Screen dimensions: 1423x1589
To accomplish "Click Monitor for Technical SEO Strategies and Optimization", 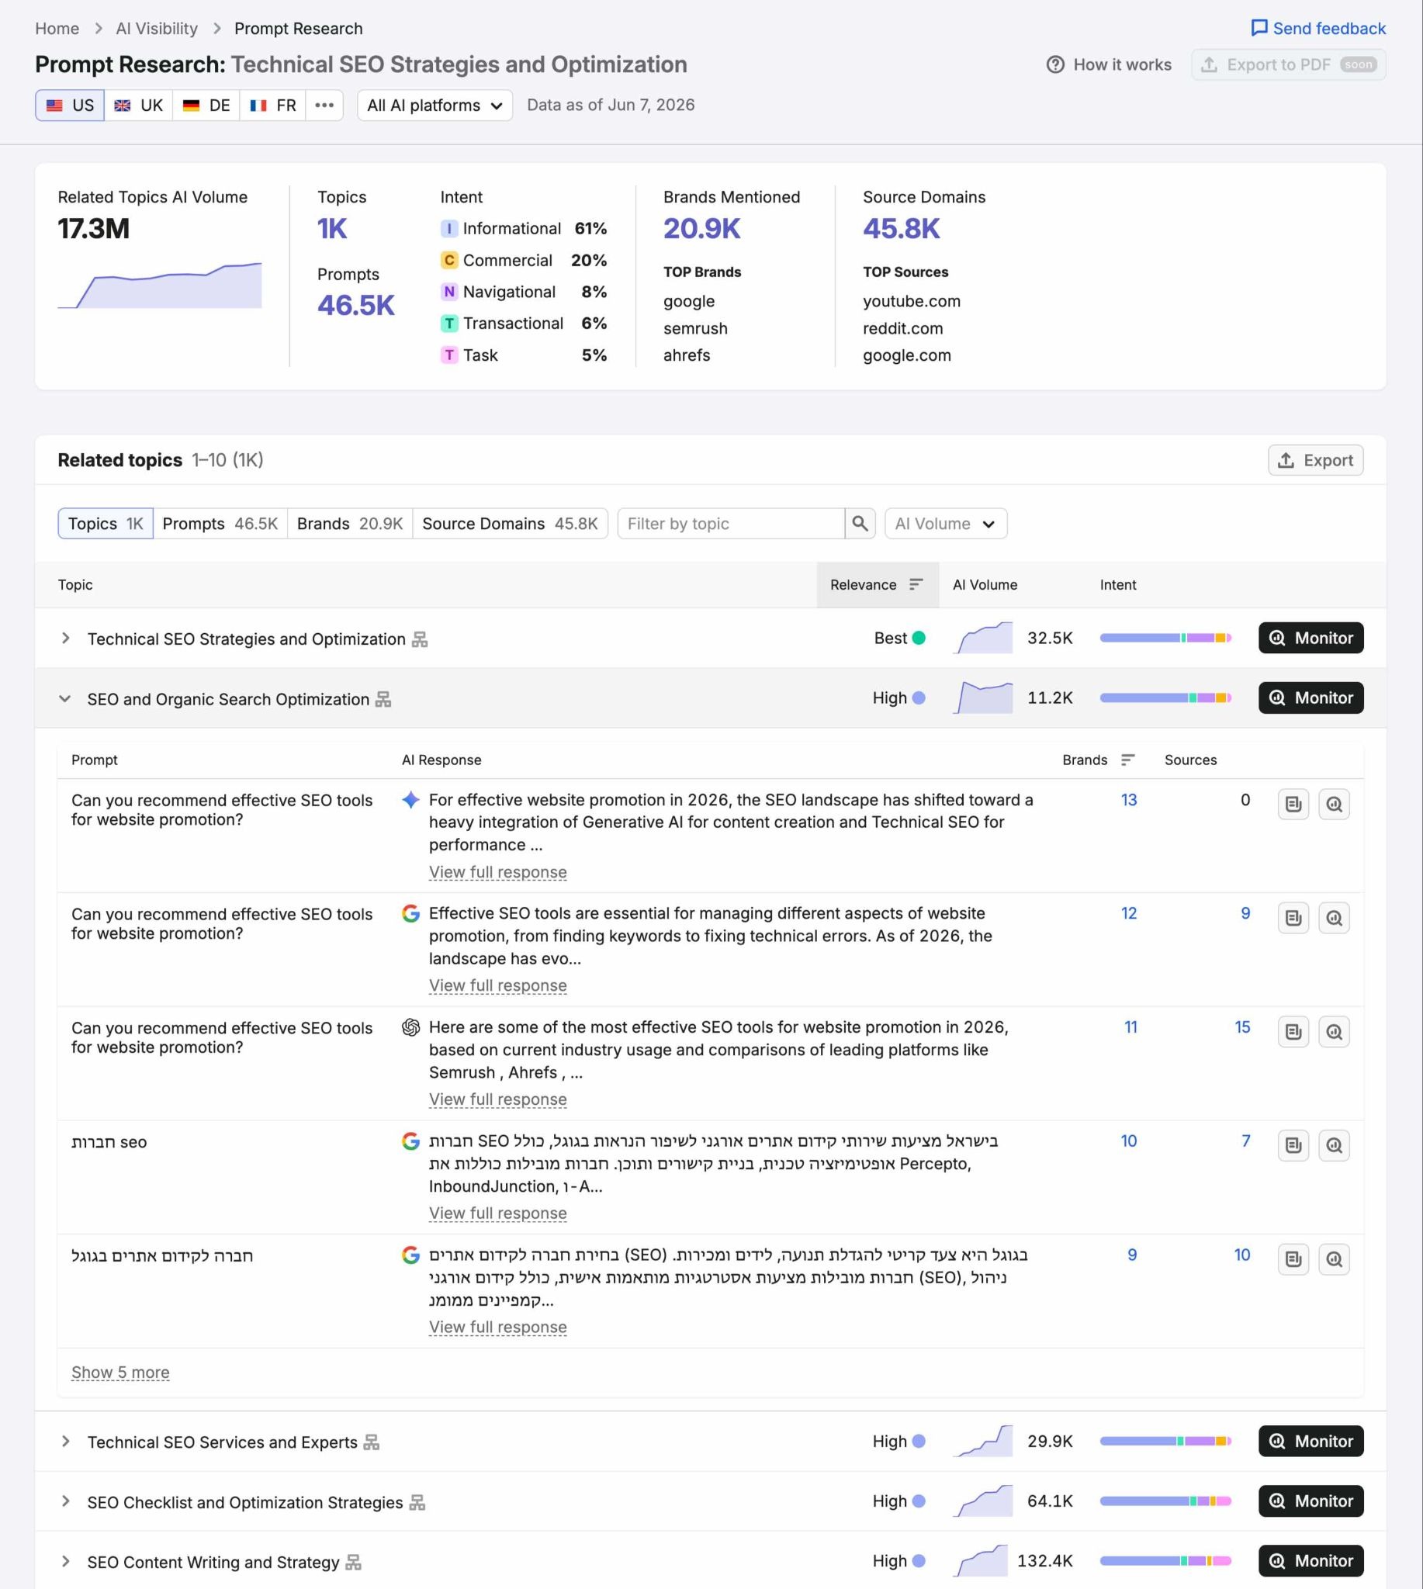I will pyautogui.click(x=1310, y=638).
